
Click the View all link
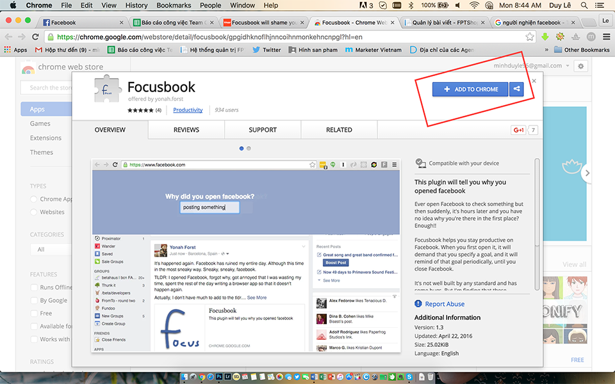[574, 264]
